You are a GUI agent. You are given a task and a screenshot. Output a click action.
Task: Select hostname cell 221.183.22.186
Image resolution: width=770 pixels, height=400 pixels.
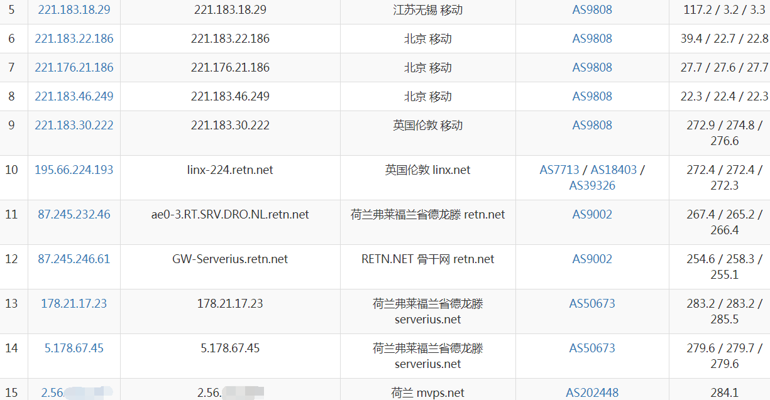pyautogui.click(x=230, y=39)
